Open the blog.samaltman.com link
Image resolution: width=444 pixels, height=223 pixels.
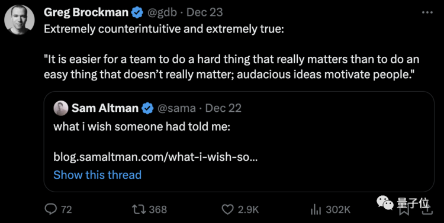click(156, 157)
